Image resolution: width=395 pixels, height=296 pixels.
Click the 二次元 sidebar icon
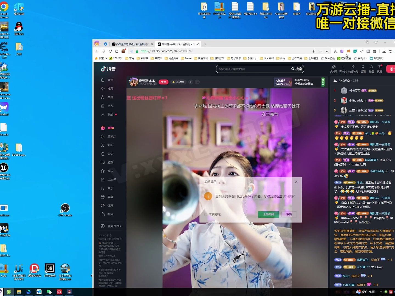[x=103, y=180]
